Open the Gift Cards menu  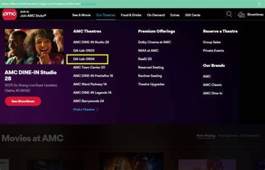point(192,15)
